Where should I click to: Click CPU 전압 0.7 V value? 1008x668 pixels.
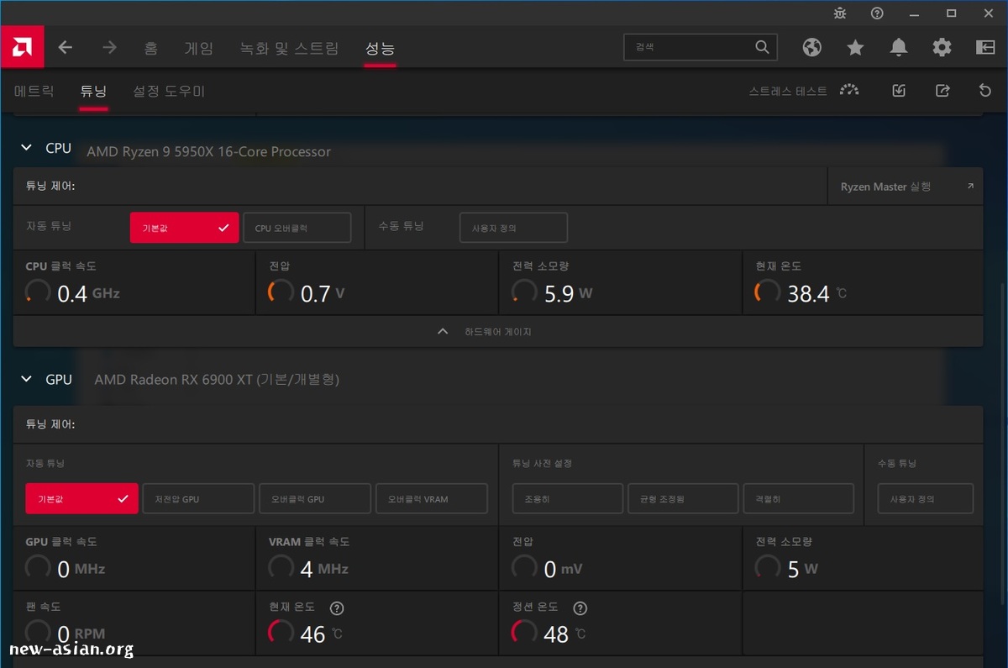pos(323,293)
